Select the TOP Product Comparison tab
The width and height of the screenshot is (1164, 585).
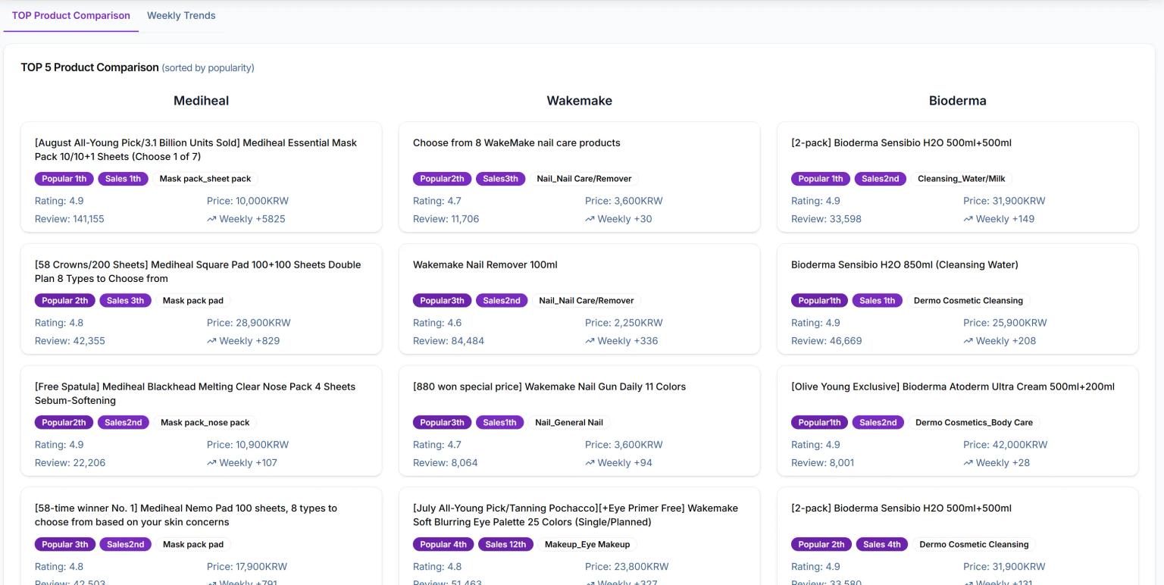click(x=71, y=15)
